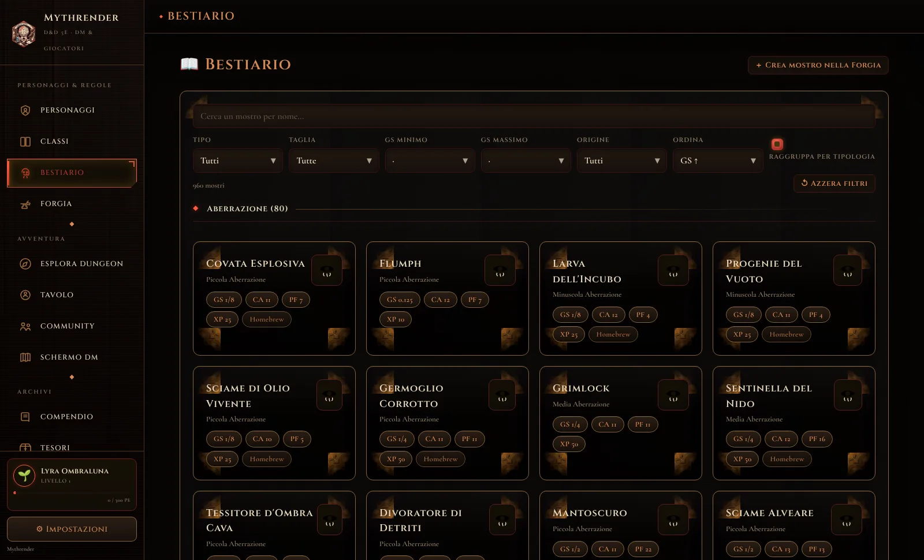Open the Impostazioni settings button

click(72, 529)
